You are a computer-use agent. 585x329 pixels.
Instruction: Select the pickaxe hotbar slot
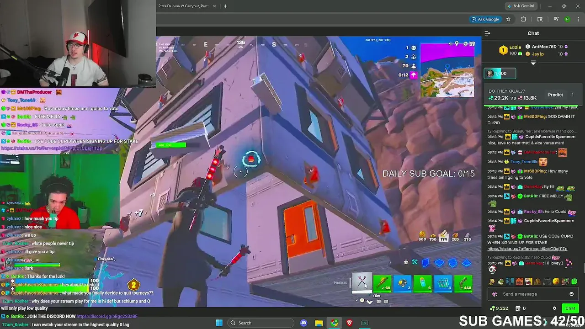tap(362, 282)
